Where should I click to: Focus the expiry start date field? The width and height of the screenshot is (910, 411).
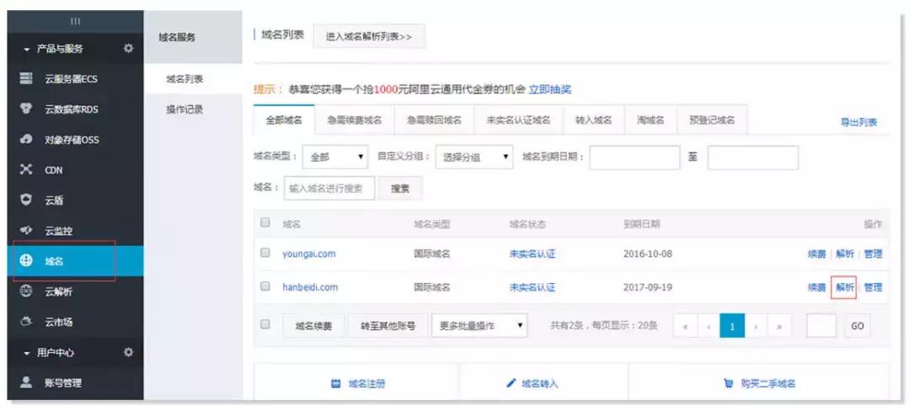(x=634, y=157)
